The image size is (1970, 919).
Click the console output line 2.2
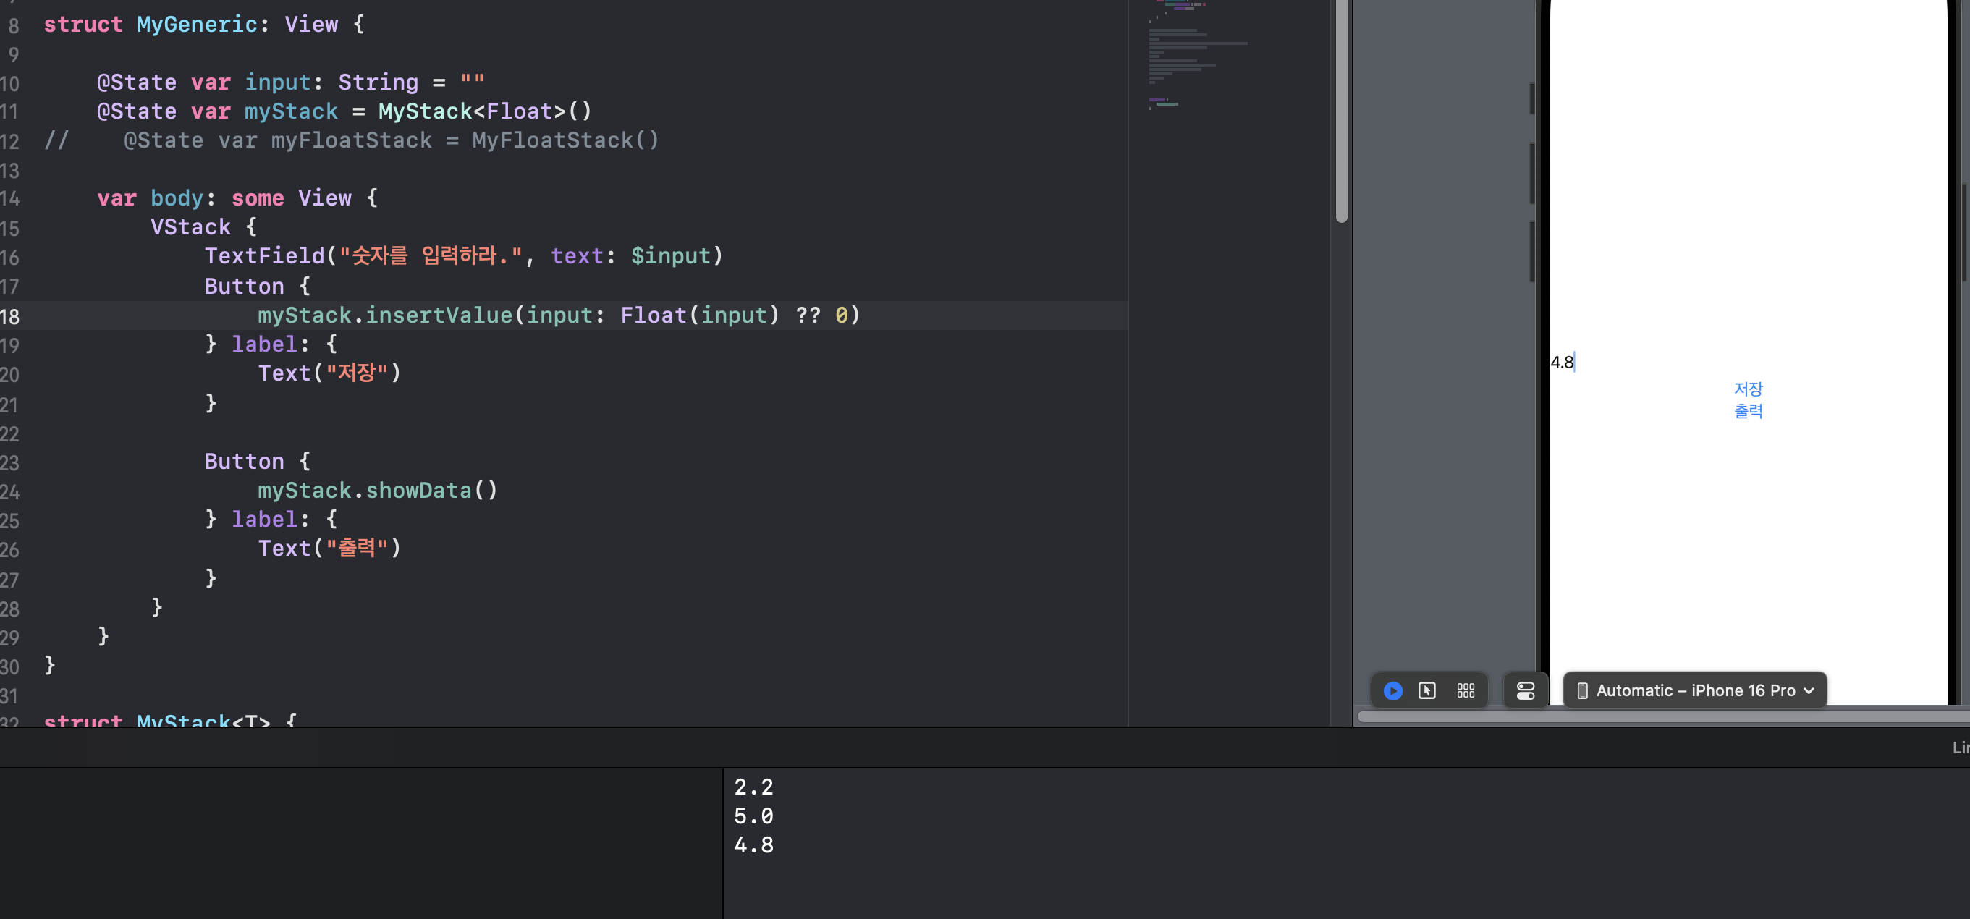753,787
